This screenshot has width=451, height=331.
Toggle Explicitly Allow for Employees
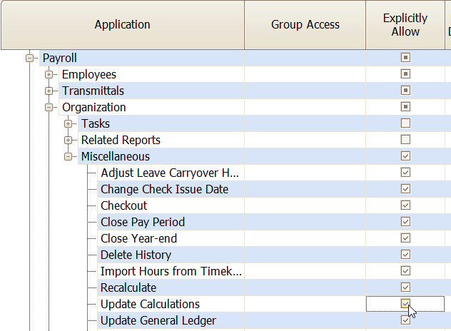405,74
